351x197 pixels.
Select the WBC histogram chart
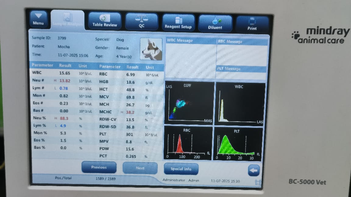coord(239,103)
